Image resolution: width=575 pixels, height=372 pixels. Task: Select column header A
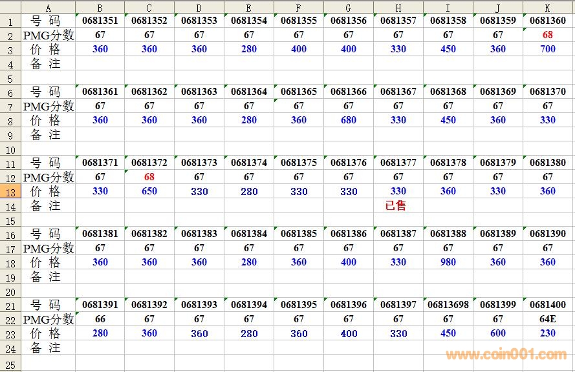pyautogui.click(x=49, y=7)
